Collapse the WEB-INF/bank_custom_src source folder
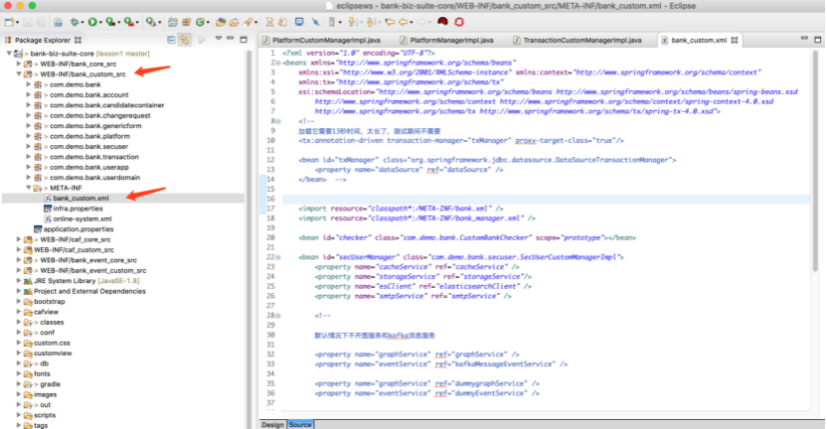The height and width of the screenshot is (429, 827). coord(18,73)
